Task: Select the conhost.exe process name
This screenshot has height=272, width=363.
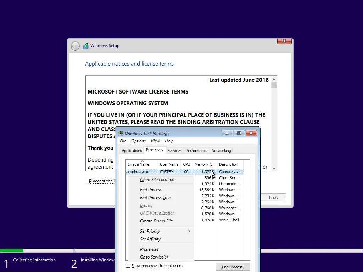Action: pyautogui.click(x=139, y=172)
